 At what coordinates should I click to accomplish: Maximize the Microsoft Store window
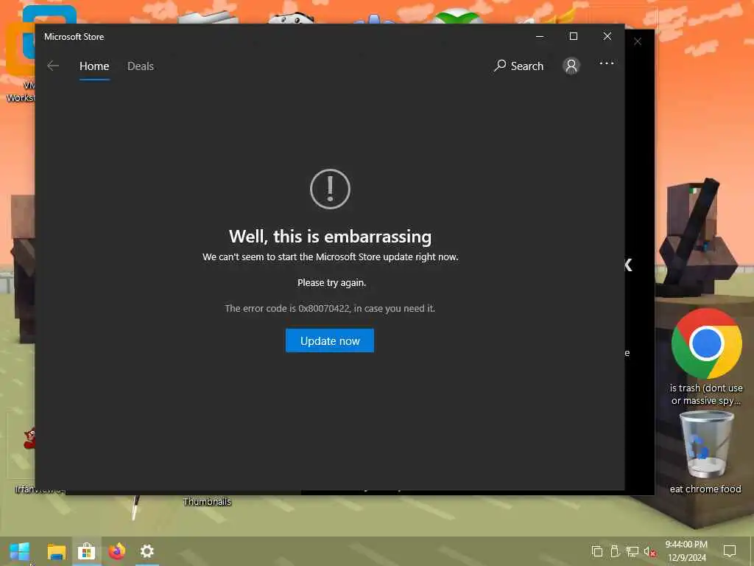[573, 37]
